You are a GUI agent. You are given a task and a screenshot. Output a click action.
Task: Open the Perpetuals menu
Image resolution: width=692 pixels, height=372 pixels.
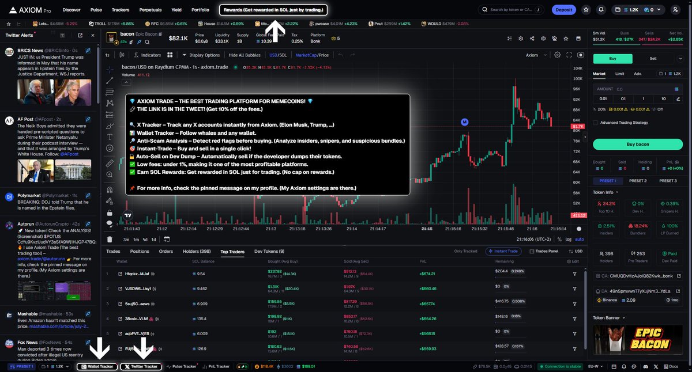[150, 10]
